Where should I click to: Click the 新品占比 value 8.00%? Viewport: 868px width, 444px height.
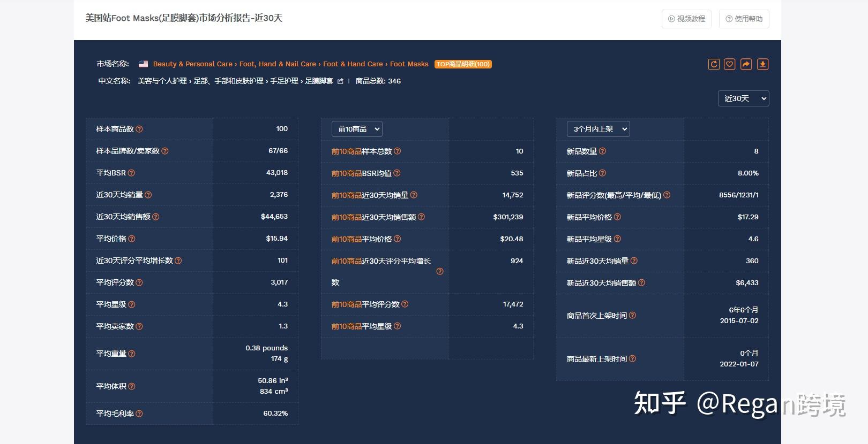748,173
